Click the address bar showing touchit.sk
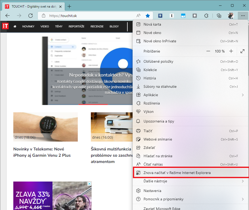249x210 pixels. [x=89, y=16]
